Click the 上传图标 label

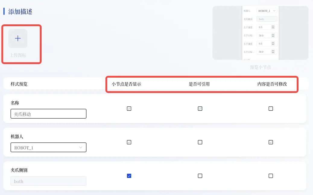point(18,55)
